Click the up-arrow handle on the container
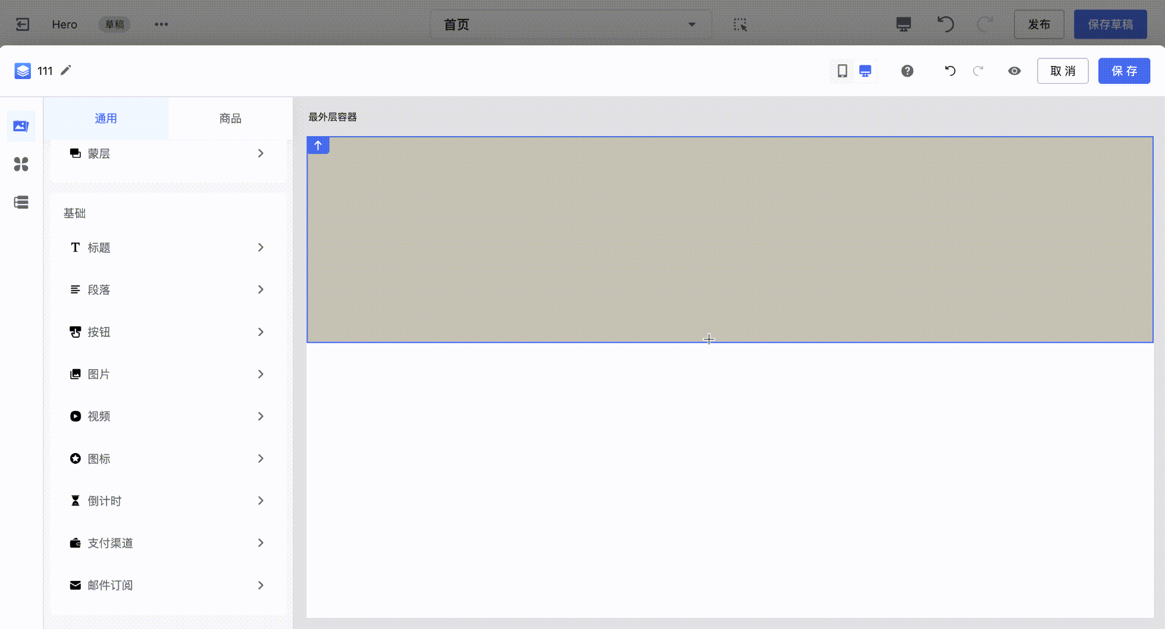This screenshot has height=629, width=1165. click(x=318, y=145)
